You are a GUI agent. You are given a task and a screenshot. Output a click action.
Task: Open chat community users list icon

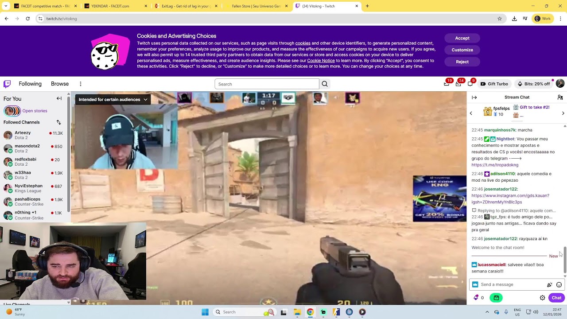click(x=560, y=97)
